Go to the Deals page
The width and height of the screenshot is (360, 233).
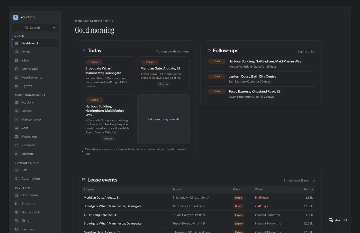coord(35,52)
